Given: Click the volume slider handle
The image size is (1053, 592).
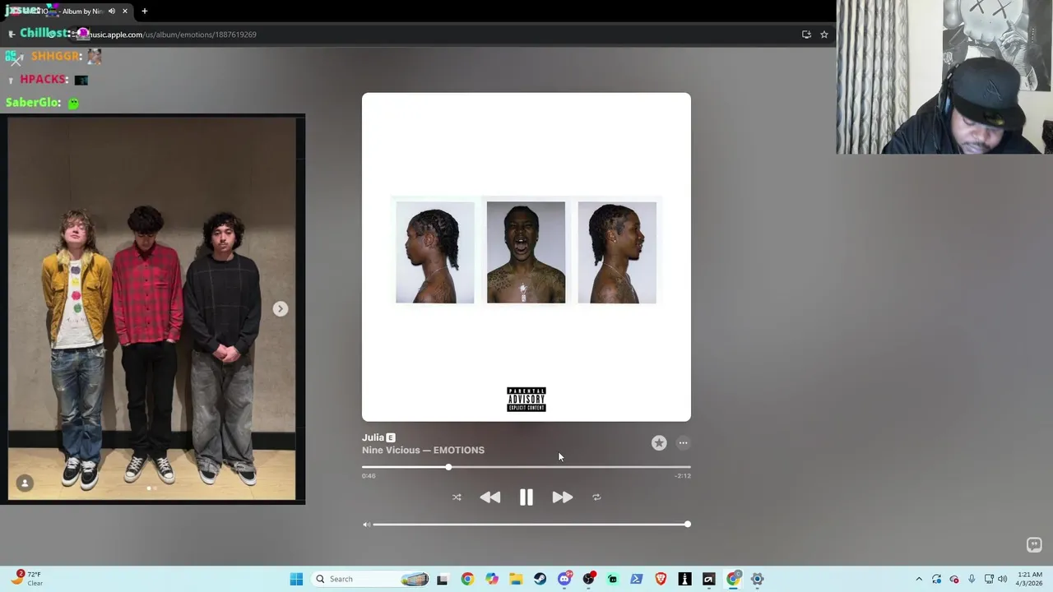Looking at the screenshot, I should (x=687, y=524).
